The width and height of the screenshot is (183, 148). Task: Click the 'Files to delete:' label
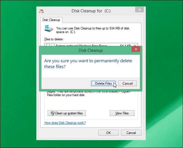[54, 39]
